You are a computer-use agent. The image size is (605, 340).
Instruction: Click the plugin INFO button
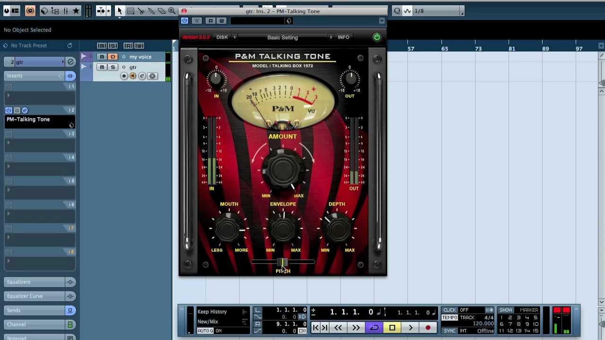coord(343,37)
